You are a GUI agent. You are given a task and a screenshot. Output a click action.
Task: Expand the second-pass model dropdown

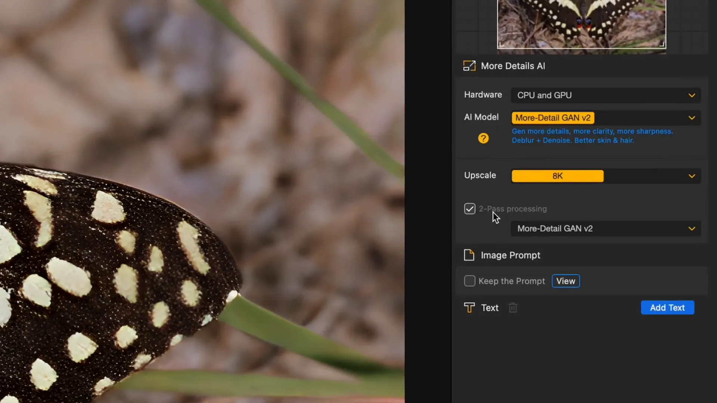tap(691, 228)
